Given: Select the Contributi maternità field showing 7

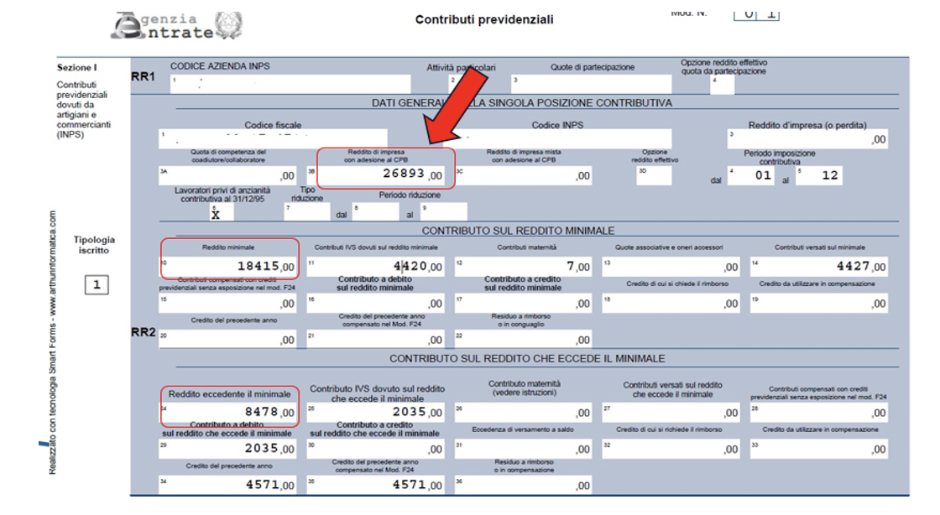Looking at the screenshot, I should coord(524,267).
